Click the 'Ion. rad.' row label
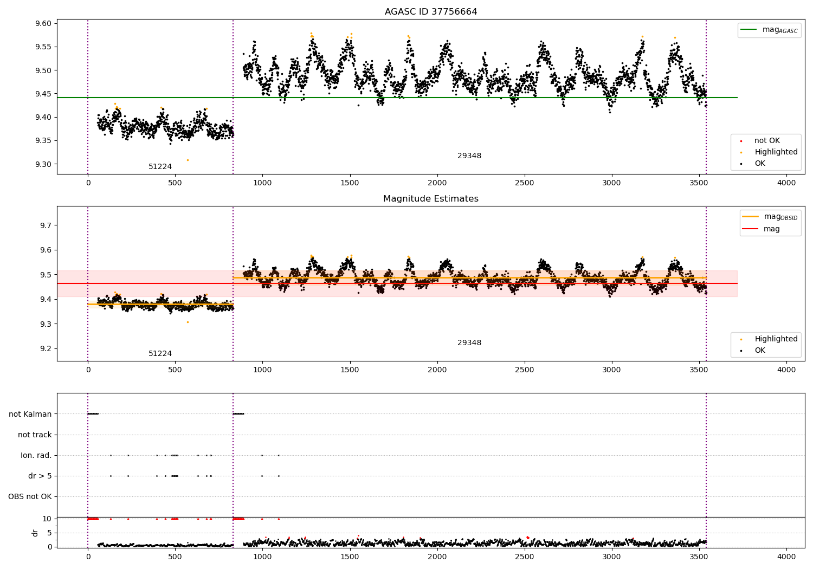This screenshot has height=569, width=813. (x=36, y=456)
